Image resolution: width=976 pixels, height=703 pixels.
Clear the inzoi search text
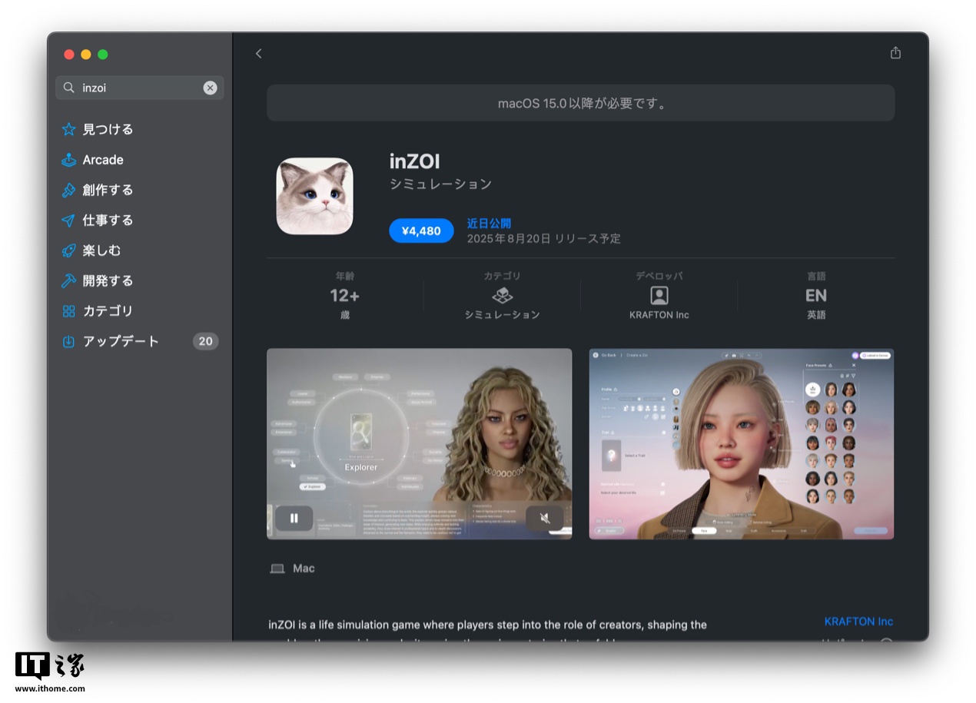click(x=210, y=88)
